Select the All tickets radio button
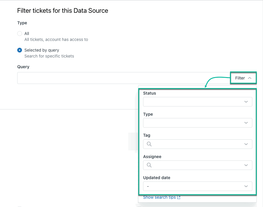Viewport: 263px width, 207px height. (x=20, y=34)
